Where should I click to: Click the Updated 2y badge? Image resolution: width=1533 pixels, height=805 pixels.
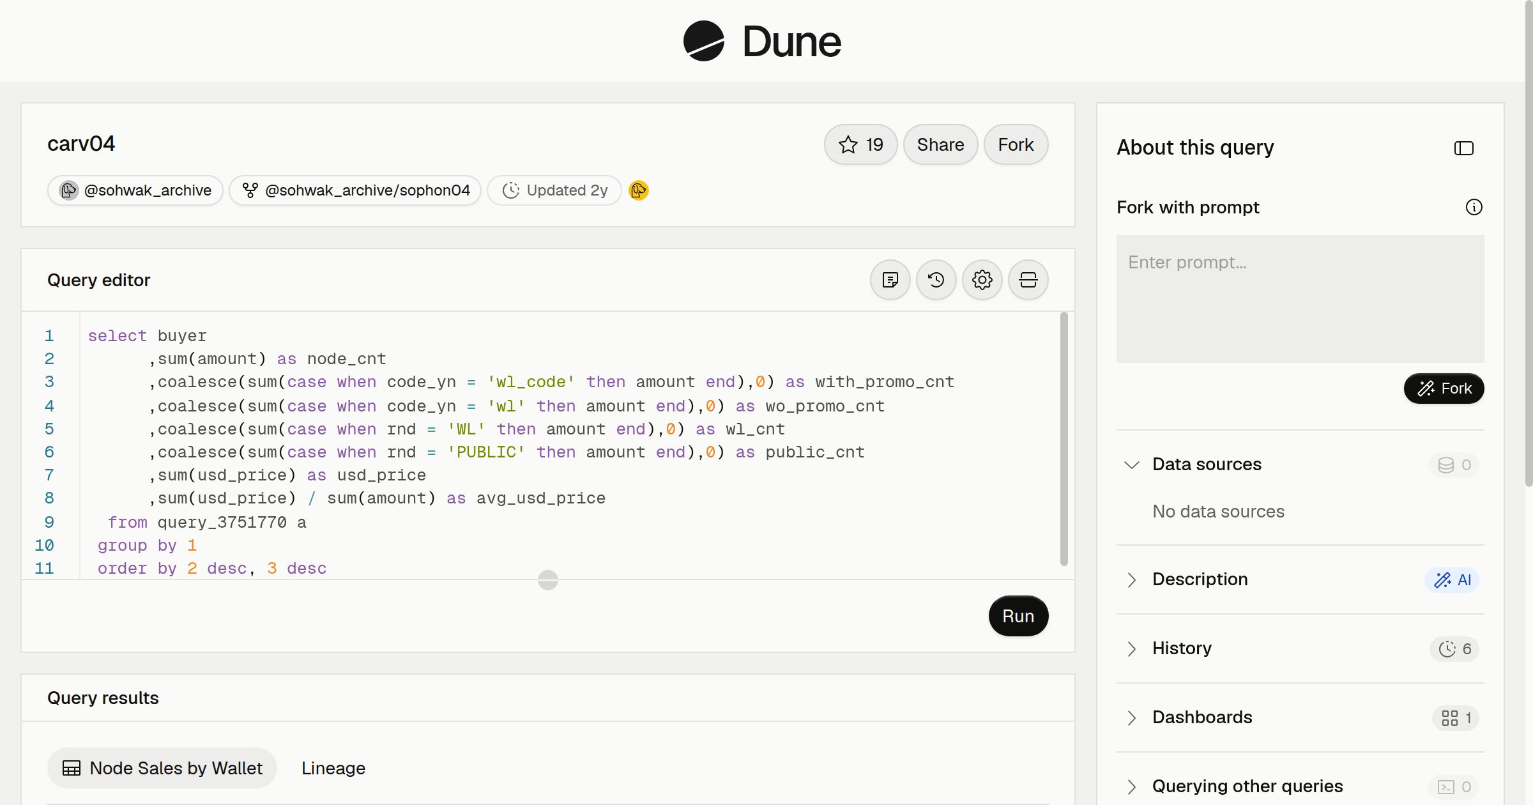tap(554, 190)
